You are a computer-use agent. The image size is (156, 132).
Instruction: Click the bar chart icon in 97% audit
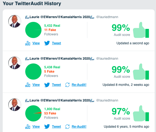click(28, 127)
